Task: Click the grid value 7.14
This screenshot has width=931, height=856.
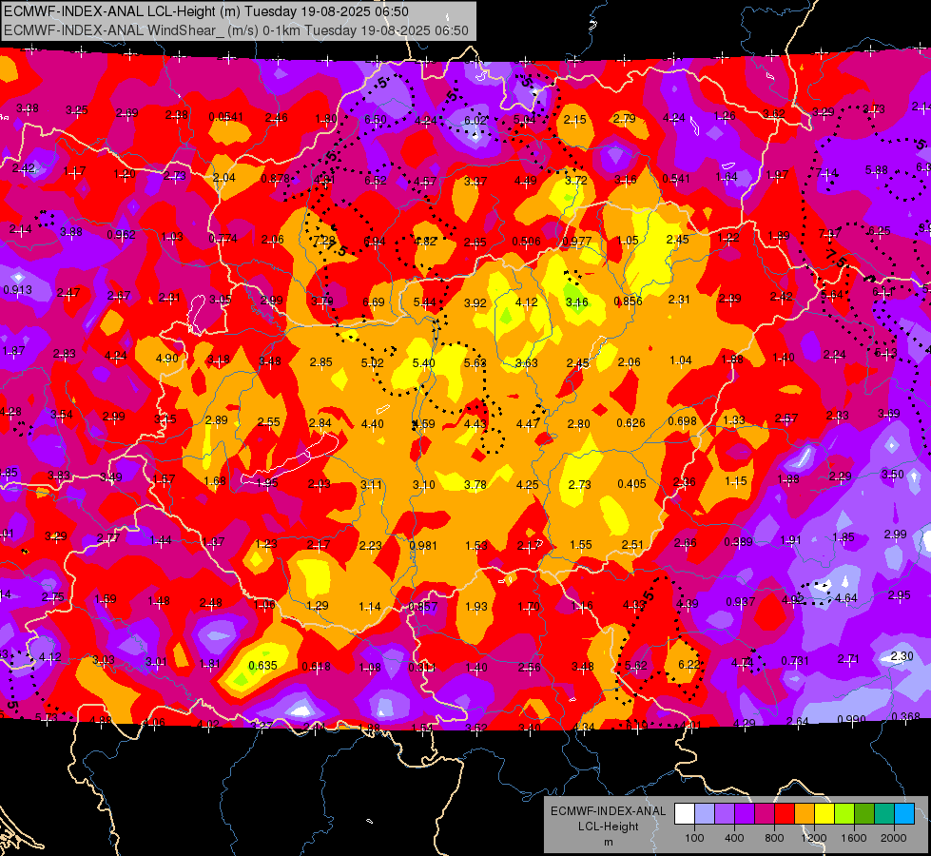Action: click(827, 173)
